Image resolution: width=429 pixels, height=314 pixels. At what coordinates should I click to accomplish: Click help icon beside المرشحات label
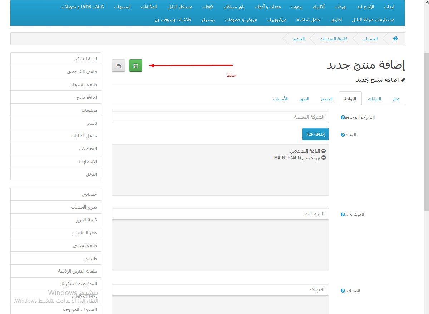click(343, 215)
